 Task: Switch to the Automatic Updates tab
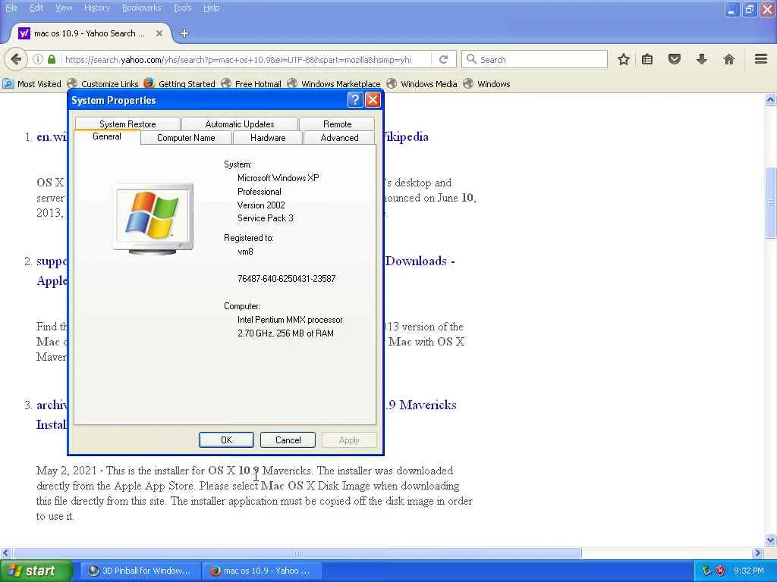239,124
